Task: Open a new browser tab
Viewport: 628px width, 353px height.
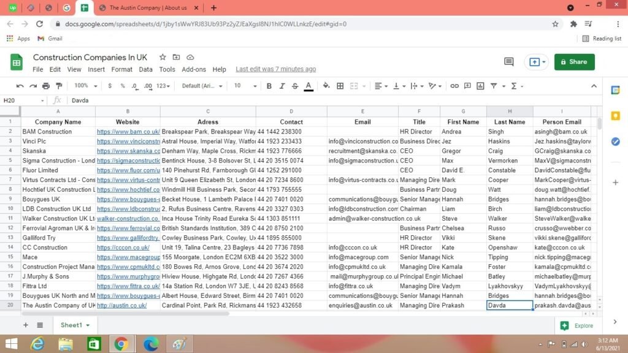Action: tap(213, 7)
